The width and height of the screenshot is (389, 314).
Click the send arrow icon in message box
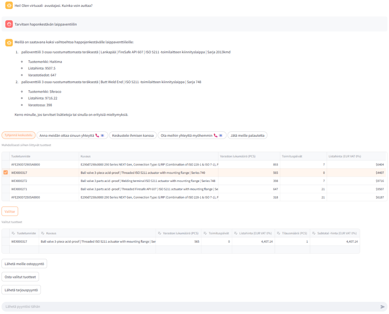point(382,307)
